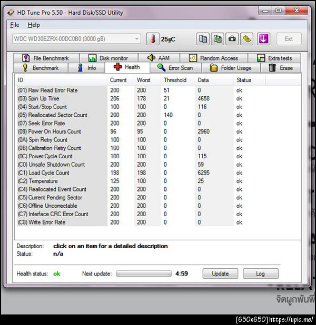The image size is (316, 325).
Task: Minimize the HD Tune Pro window
Action: (265, 11)
